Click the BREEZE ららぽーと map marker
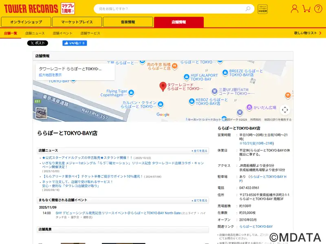This screenshot has height=244, width=326. [x=225, y=72]
